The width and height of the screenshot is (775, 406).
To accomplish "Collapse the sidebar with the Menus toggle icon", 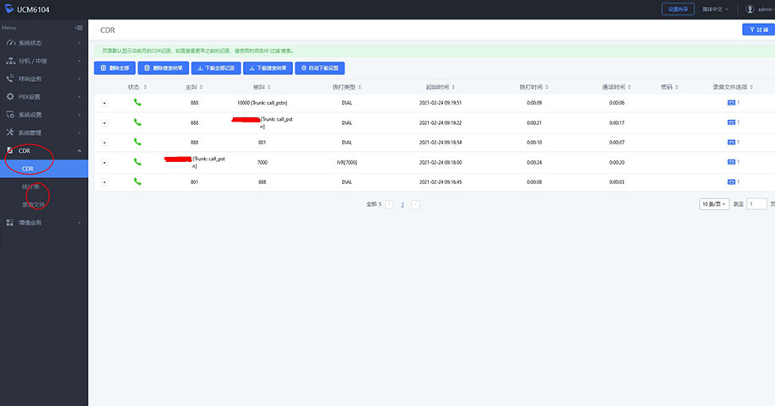I will (79, 28).
